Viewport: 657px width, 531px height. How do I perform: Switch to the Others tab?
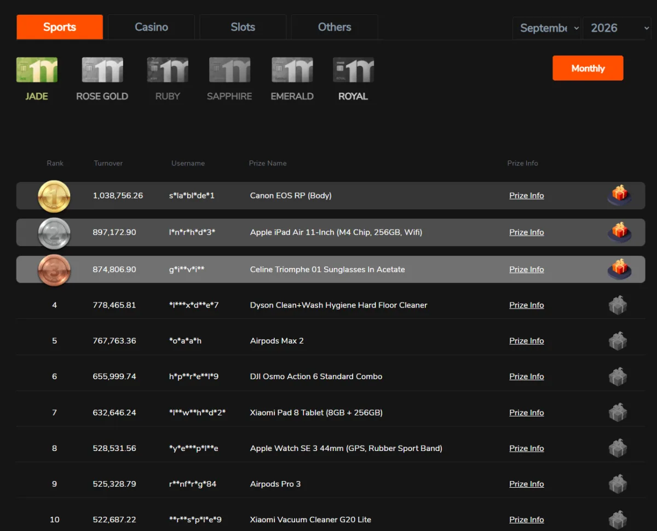(x=335, y=27)
